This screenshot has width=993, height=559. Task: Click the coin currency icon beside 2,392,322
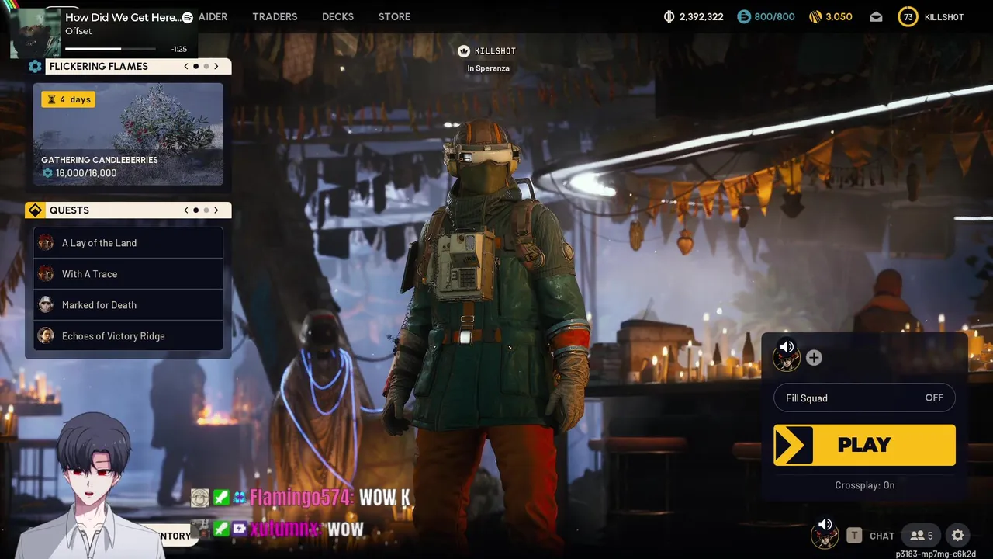click(669, 16)
